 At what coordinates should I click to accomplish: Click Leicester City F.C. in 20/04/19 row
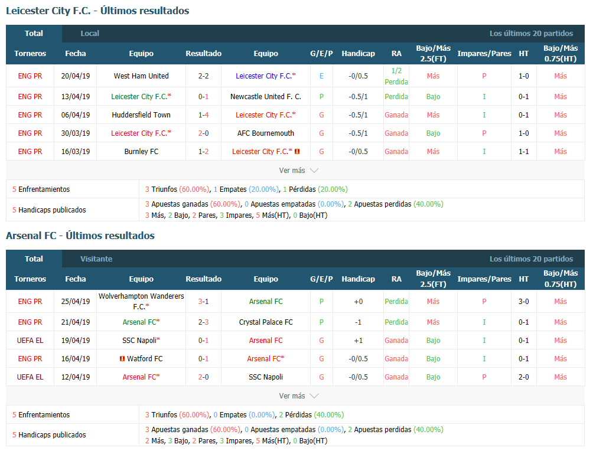[x=264, y=76]
